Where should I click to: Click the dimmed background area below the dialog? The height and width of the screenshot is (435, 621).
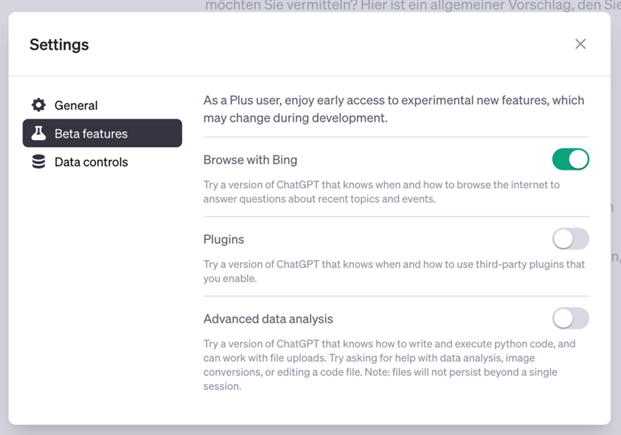click(310, 430)
